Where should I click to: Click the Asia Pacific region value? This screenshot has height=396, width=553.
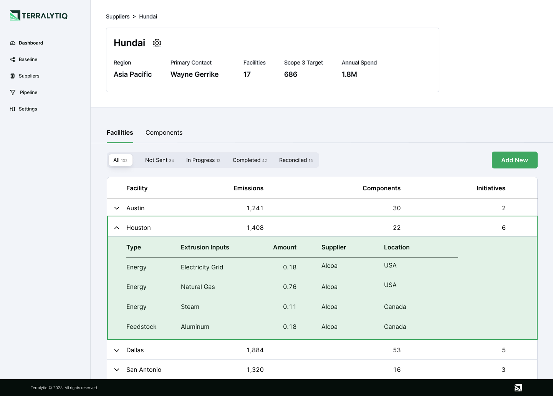point(132,74)
